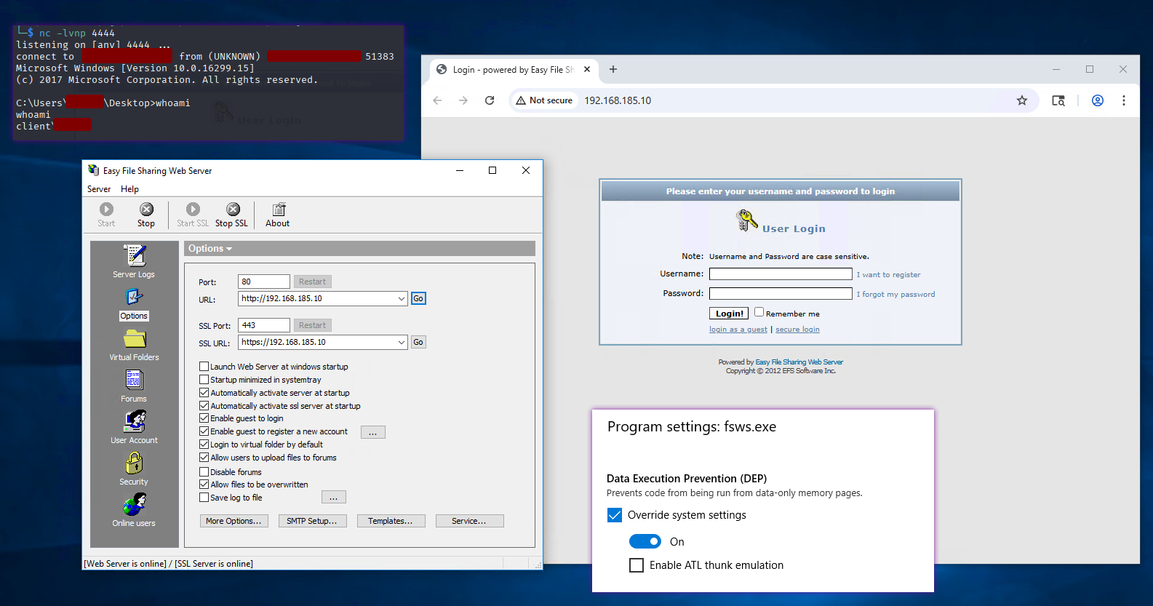The width and height of the screenshot is (1153, 606).
Task: Uncheck Automatically activate ssl server at startup
Action: pyautogui.click(x=204, y=406)
